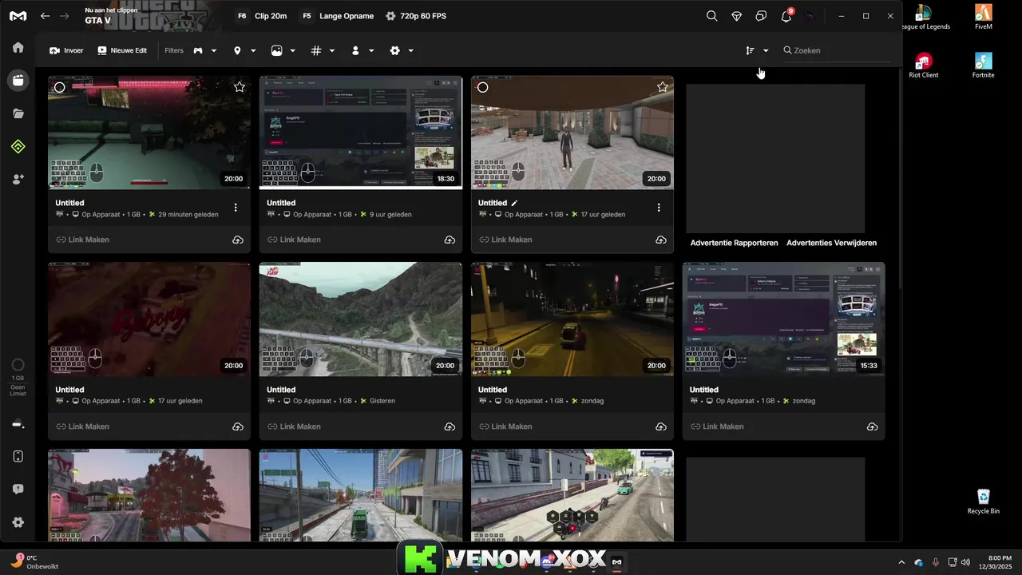Screen dimensions: 1022x575
Task: Open the add friends sidebar icon
Action: (x=18, y=180)
